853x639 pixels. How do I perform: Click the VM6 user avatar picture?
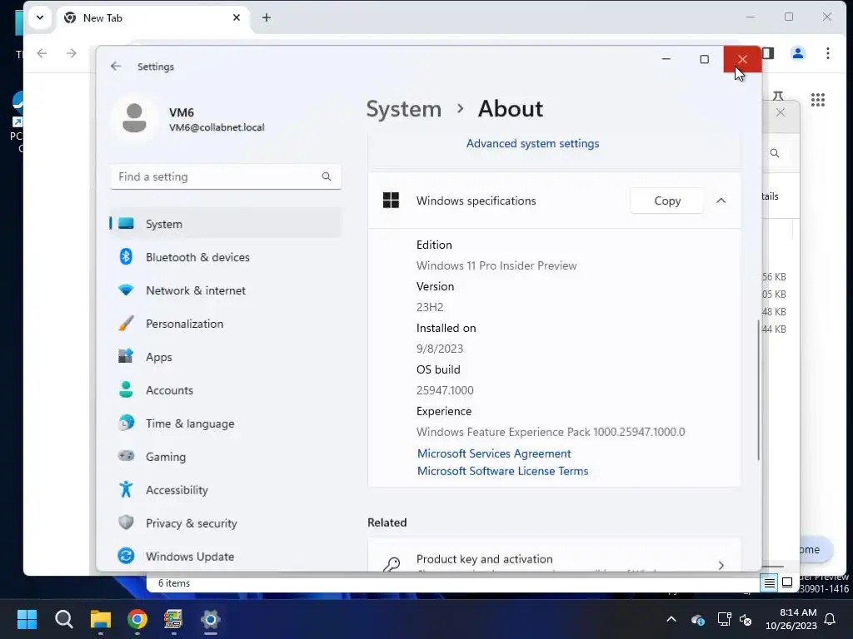(134, 118)
